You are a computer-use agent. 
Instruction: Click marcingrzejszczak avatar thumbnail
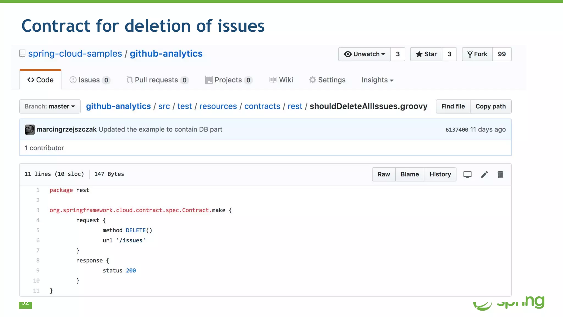pos(30,130)
